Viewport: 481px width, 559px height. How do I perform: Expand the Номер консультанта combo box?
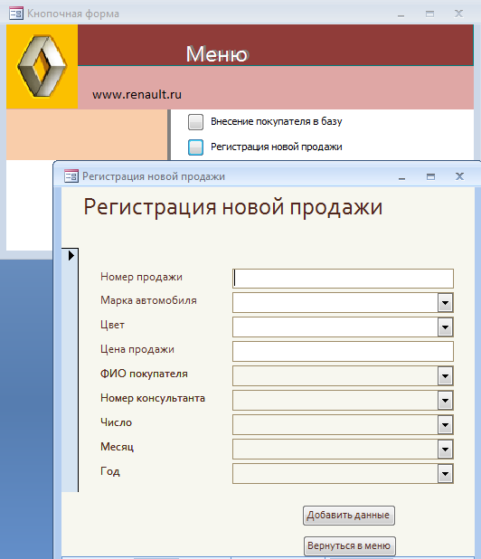click(445, 401)
